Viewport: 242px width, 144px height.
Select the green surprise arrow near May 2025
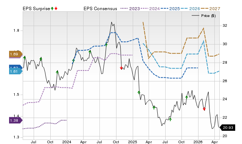tap(154, 107)
